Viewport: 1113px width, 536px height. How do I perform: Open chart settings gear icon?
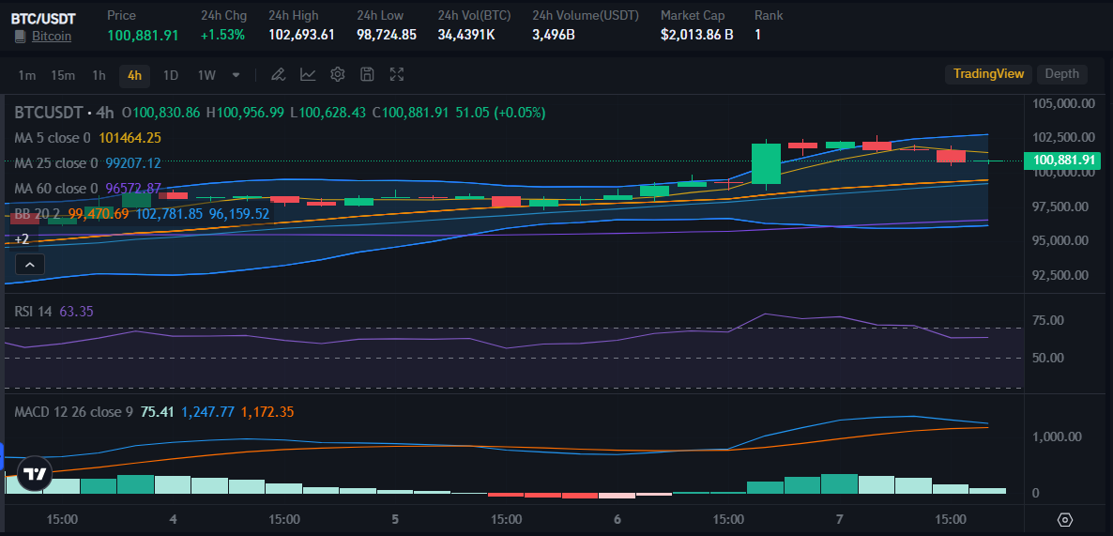(338, 74)
